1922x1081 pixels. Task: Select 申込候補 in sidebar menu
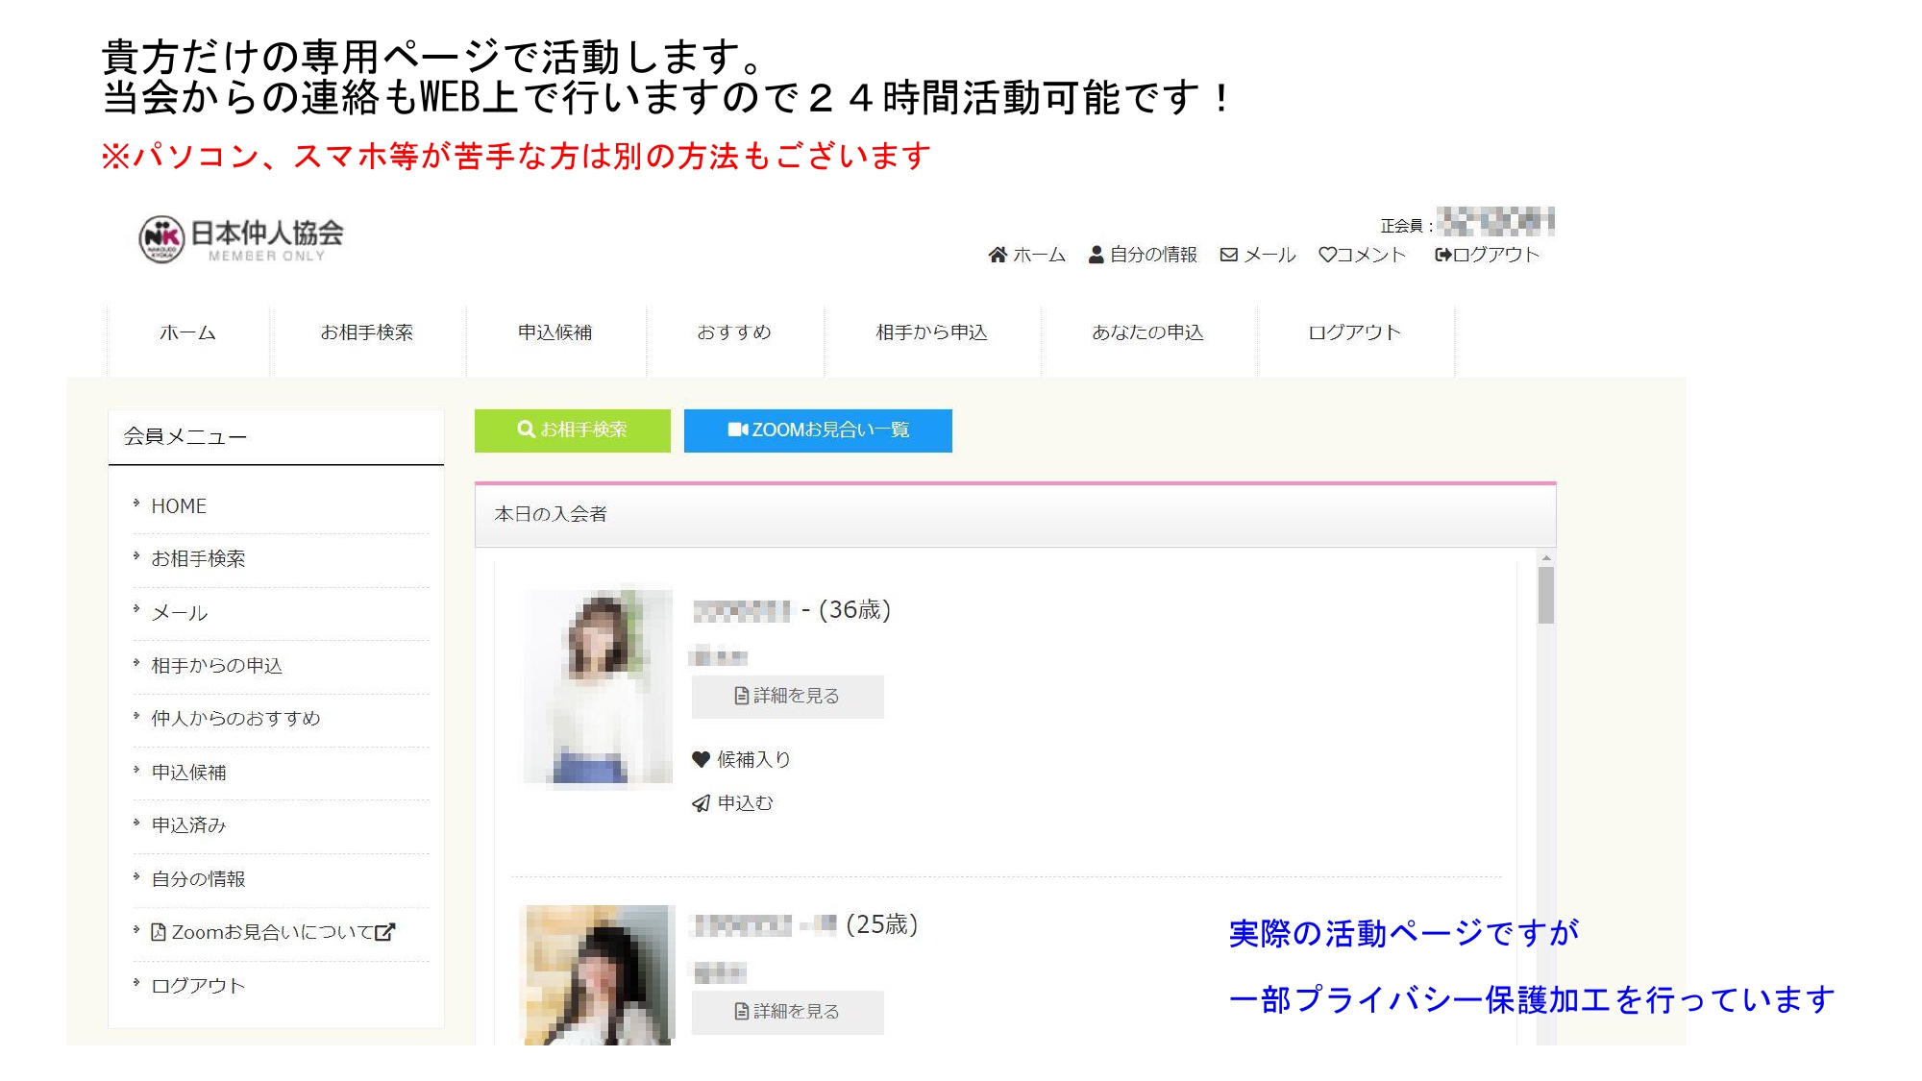coord(188,773)
